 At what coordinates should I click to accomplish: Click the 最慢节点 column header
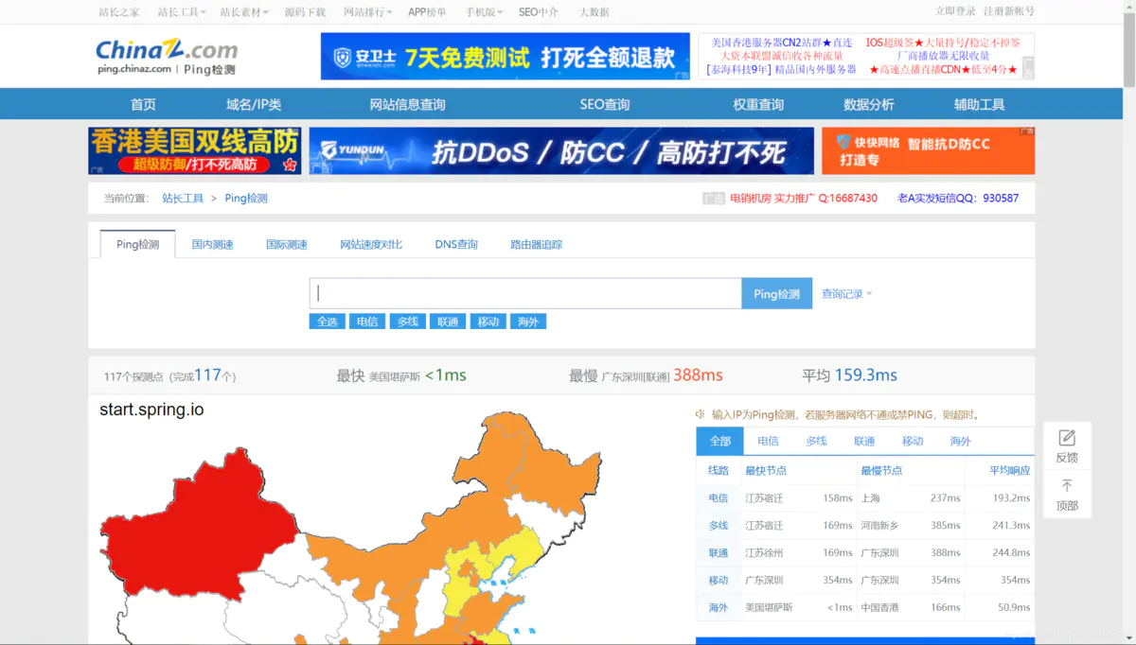(x=881, y=470)
